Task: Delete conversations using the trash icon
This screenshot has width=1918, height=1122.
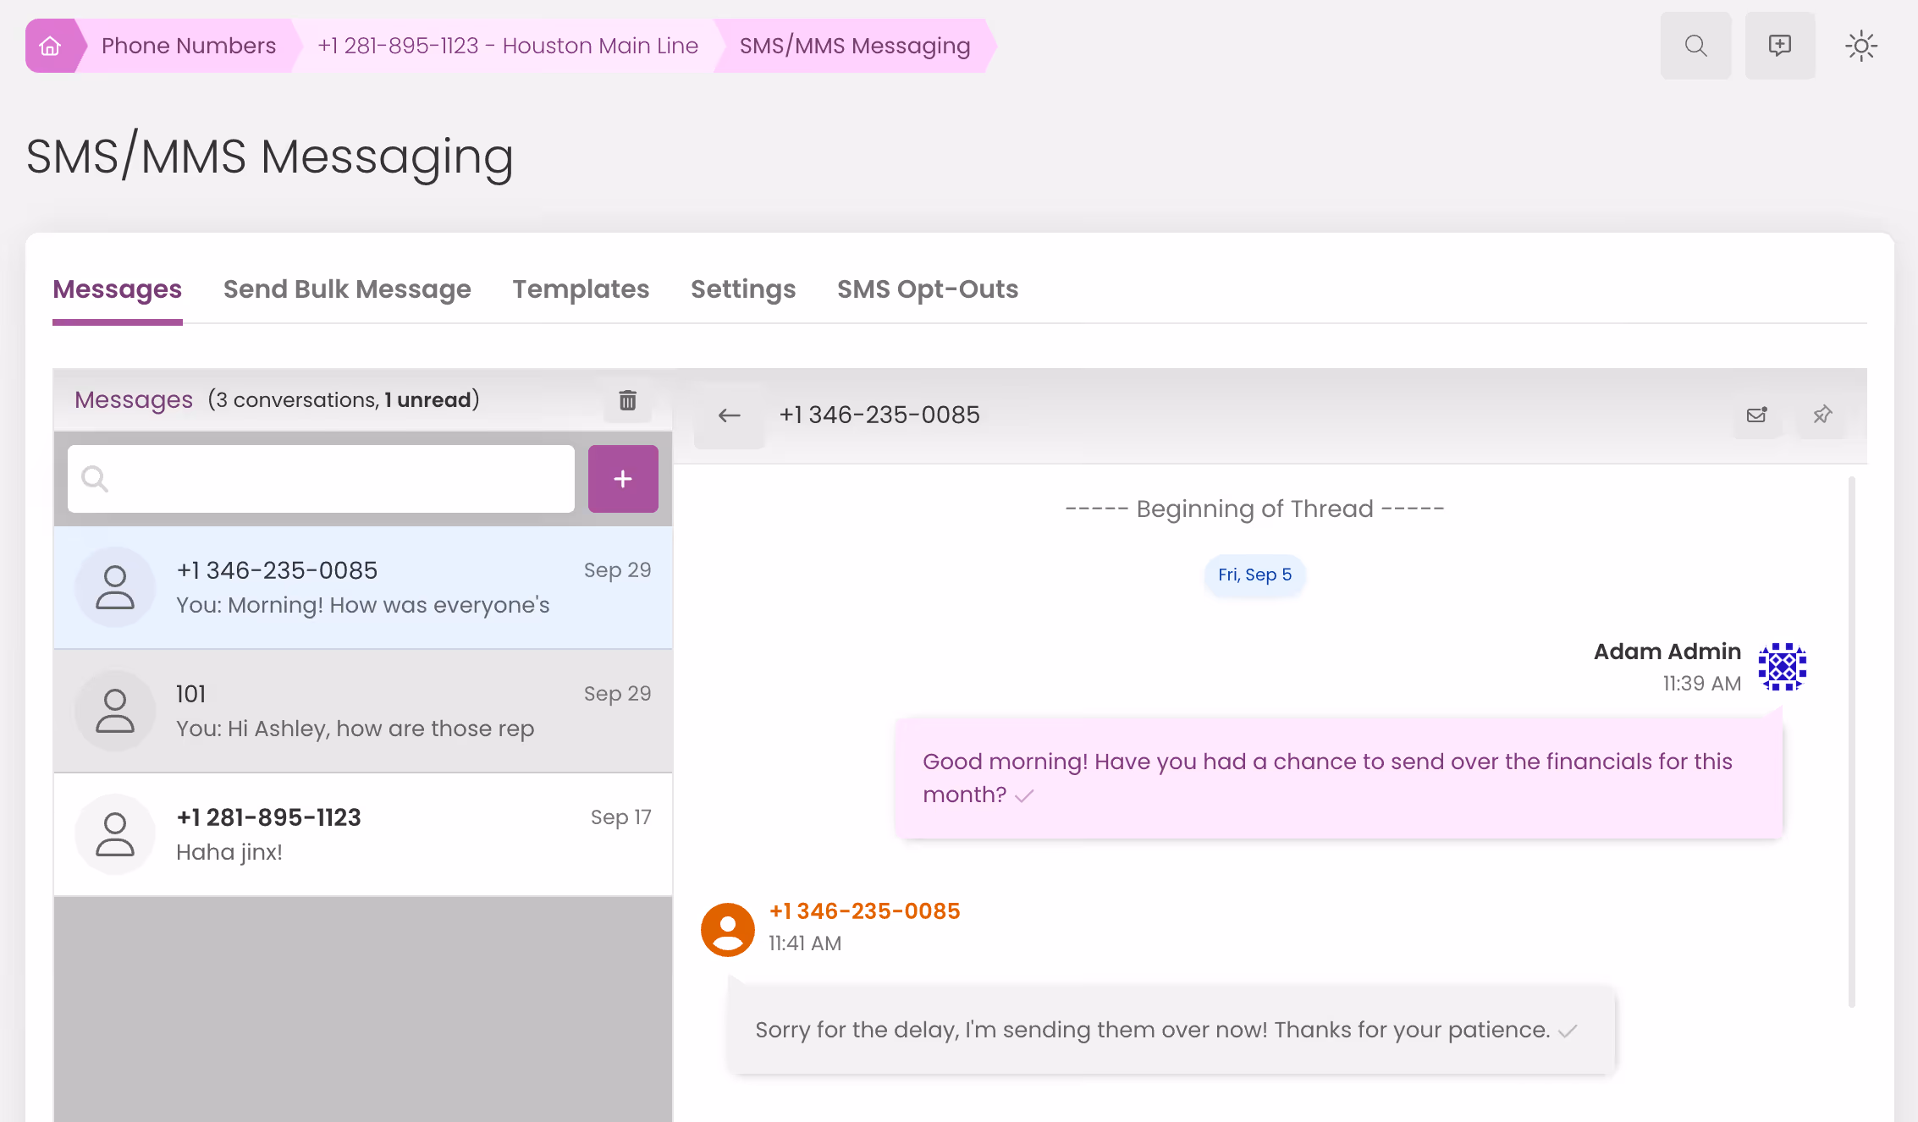Action: 627,400
